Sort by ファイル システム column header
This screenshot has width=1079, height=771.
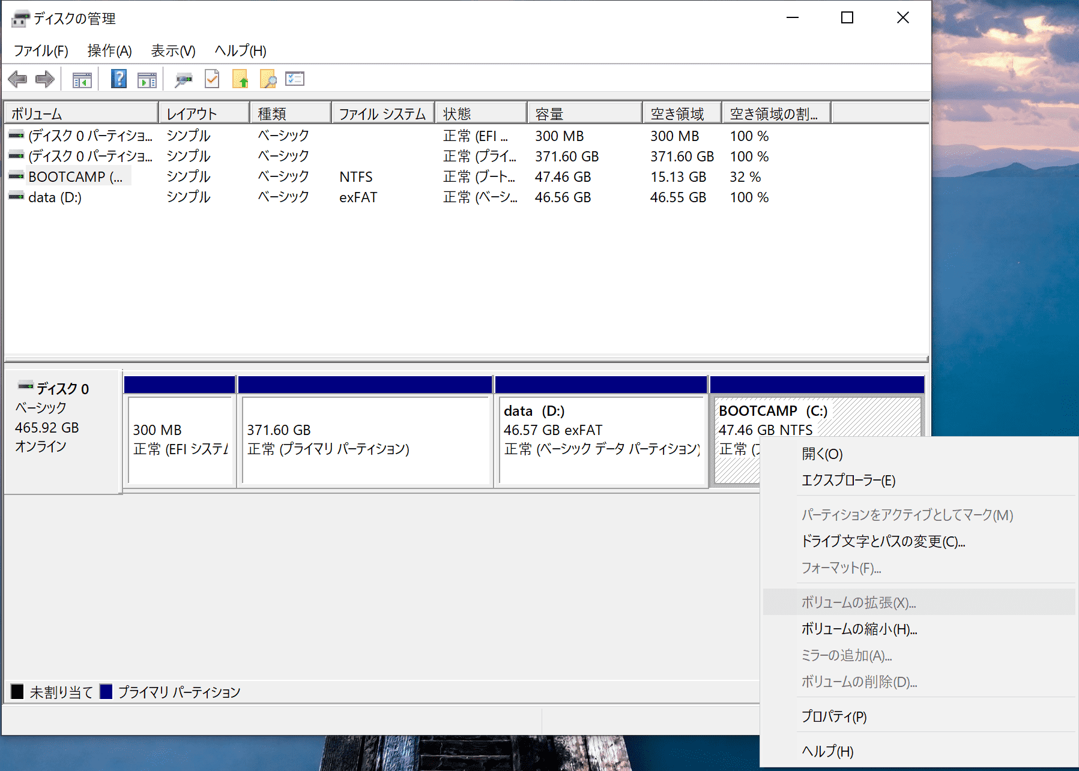pos(382,113)
